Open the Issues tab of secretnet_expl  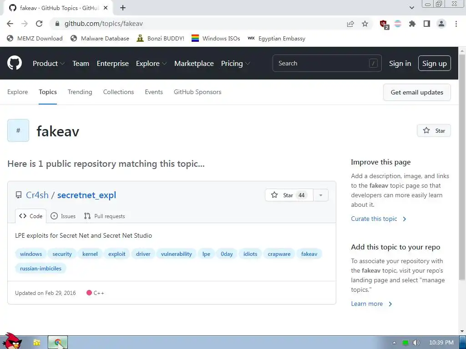click(63, 216)
